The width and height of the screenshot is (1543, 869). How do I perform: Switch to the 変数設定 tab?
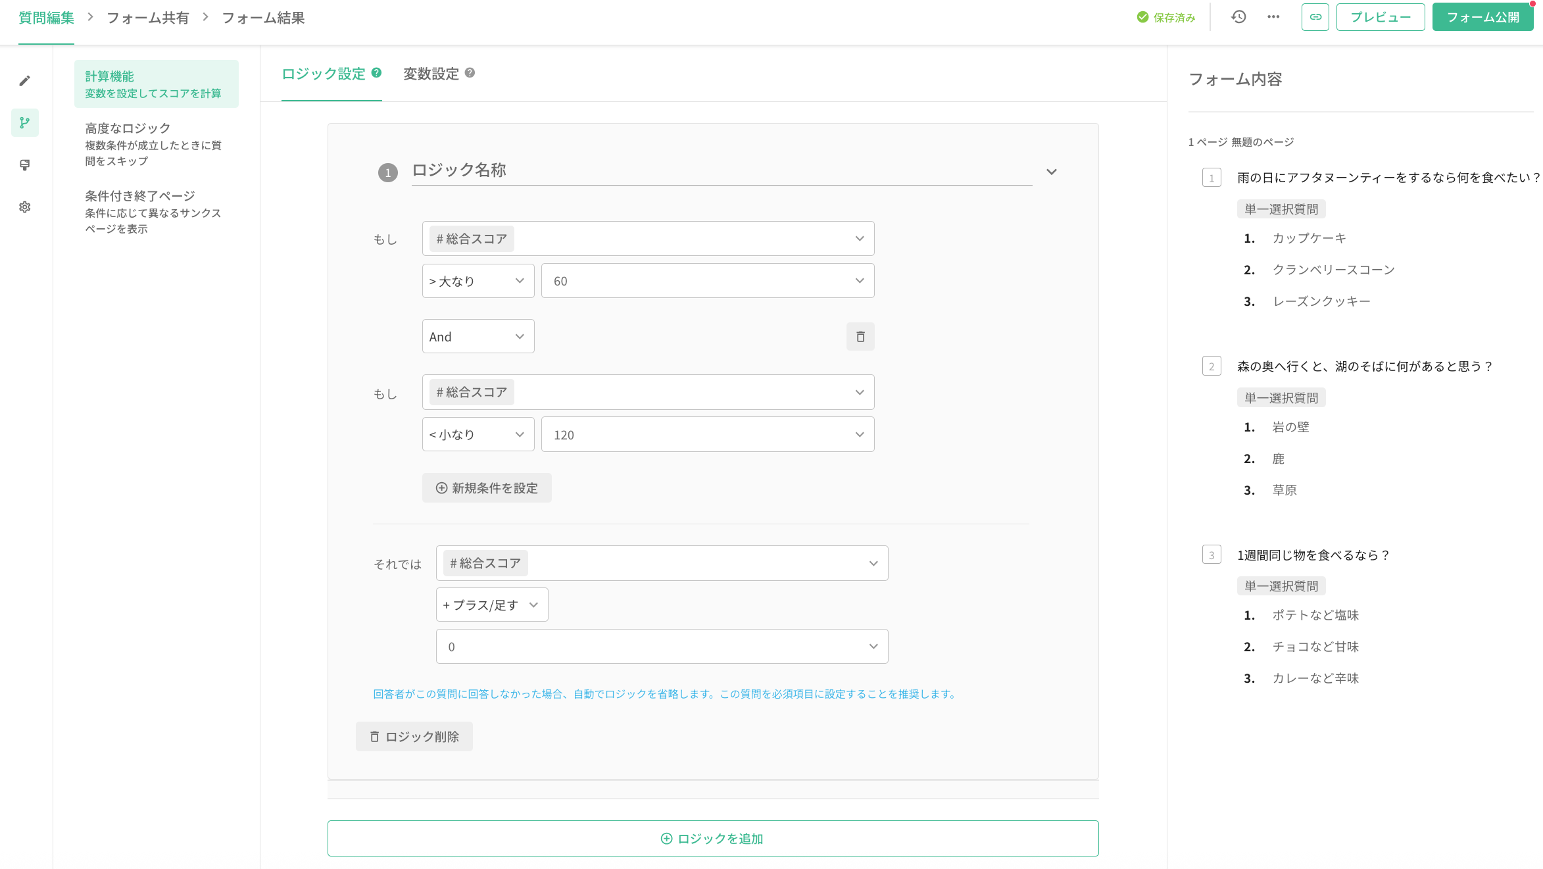click(x=431, y=74)
